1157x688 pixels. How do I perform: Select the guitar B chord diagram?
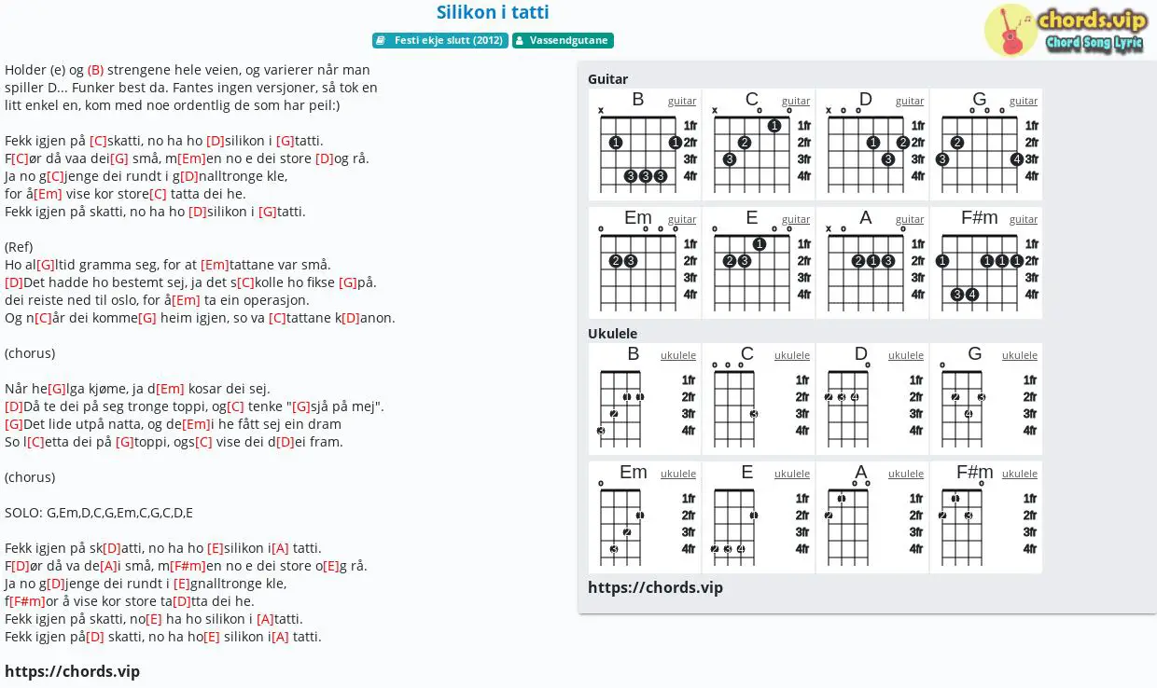coord(645,144)
